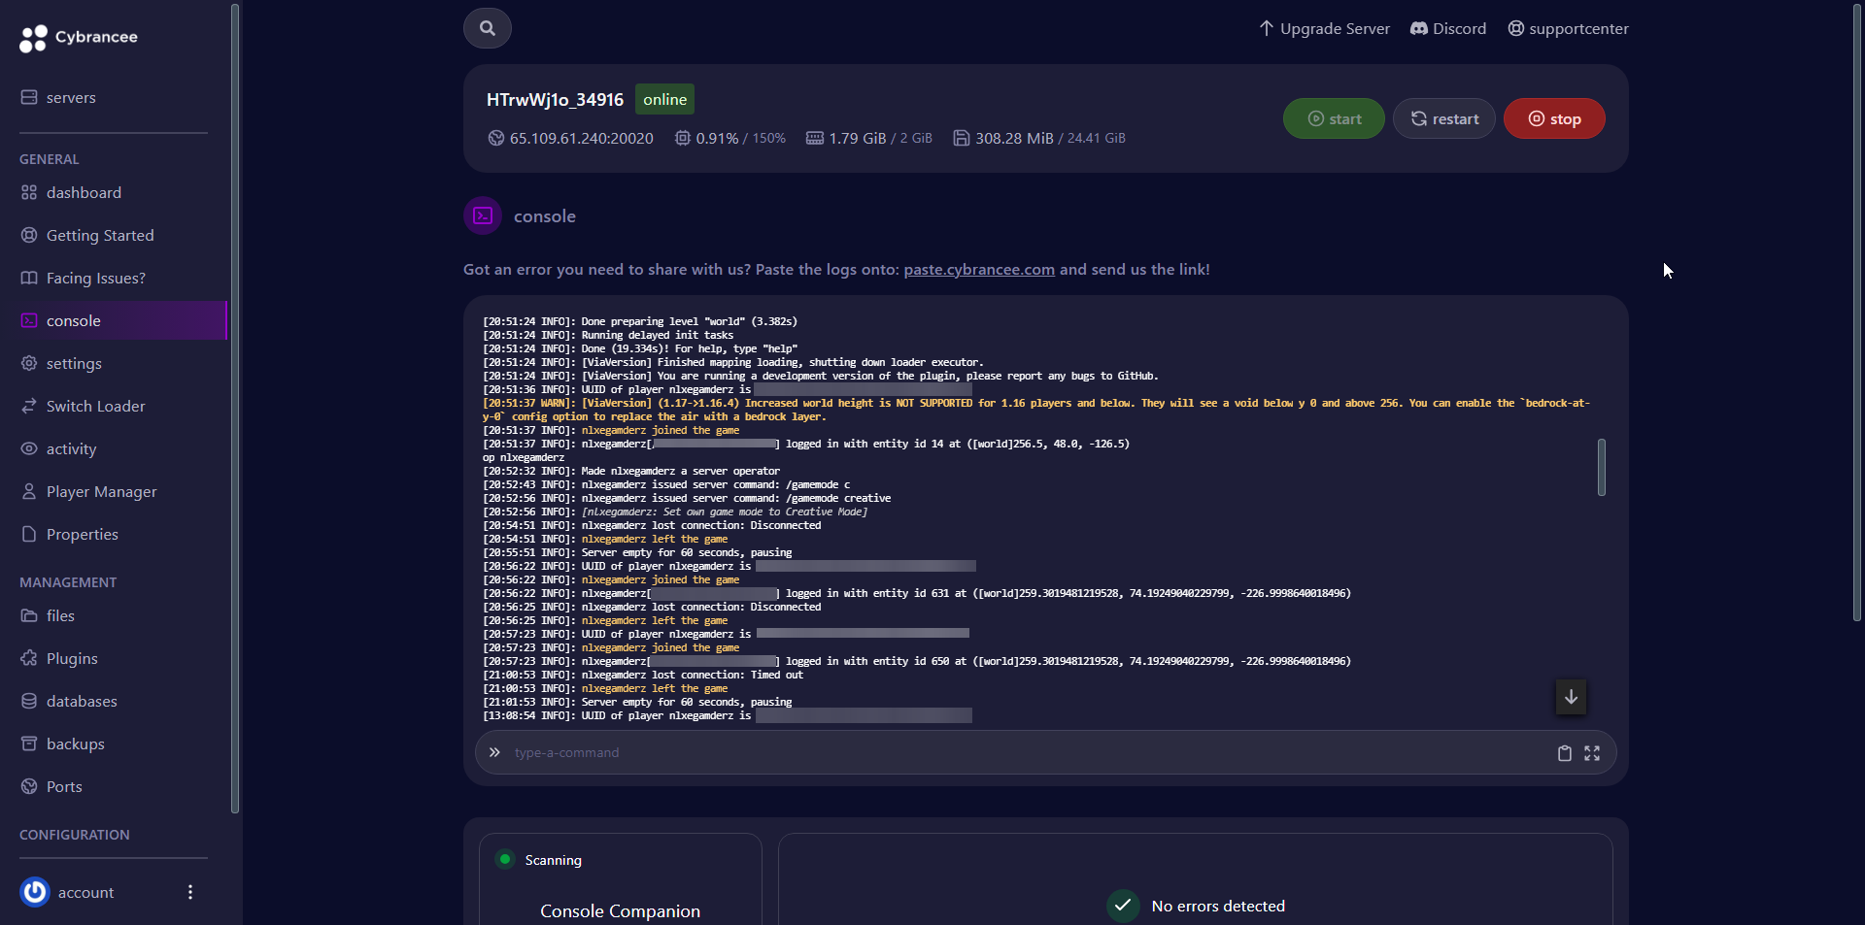The width and height of the screenshot is (1865, 925).
Task: Open the paste.cybrancee.com link
Action: pyautogui.click(x=978, y=270)
